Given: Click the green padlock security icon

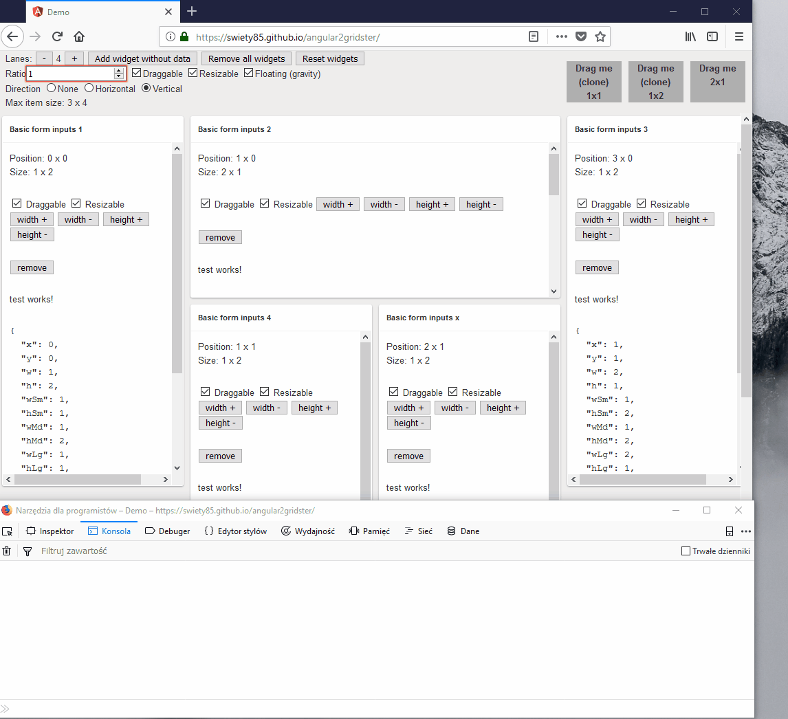Looking at the screenshot, I should point(184,36).
